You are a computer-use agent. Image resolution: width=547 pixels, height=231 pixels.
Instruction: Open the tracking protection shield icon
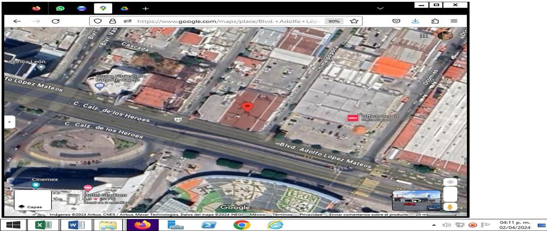click(x=98, y=21)
